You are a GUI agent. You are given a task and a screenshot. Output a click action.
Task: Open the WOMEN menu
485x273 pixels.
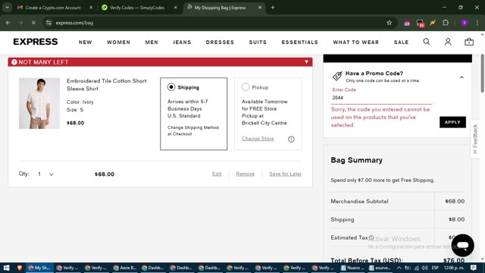118,42
